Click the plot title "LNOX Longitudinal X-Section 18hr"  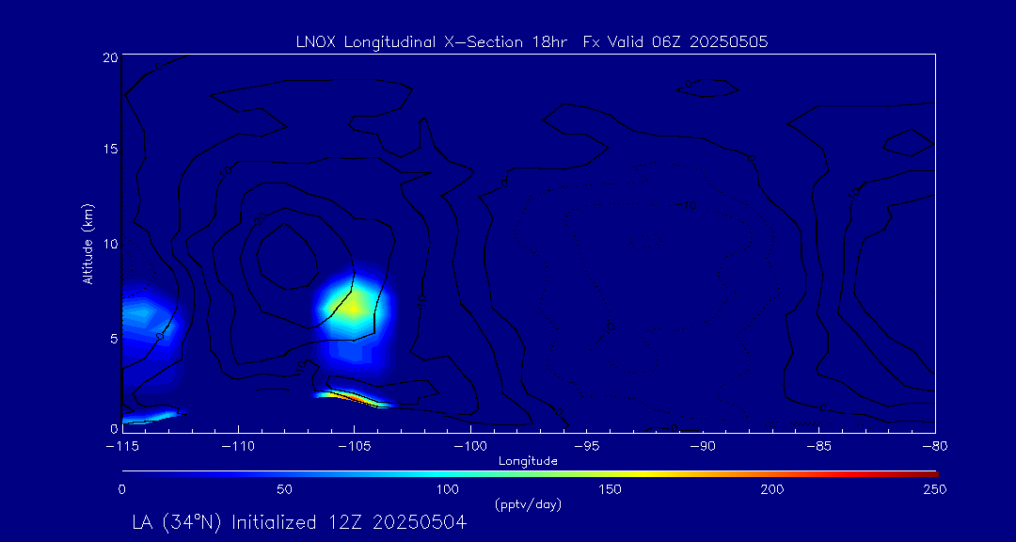click(x=431, y=42)
